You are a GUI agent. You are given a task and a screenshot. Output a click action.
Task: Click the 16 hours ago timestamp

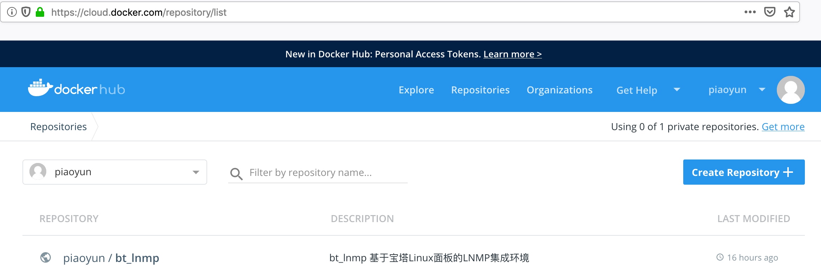pos(752,258)
